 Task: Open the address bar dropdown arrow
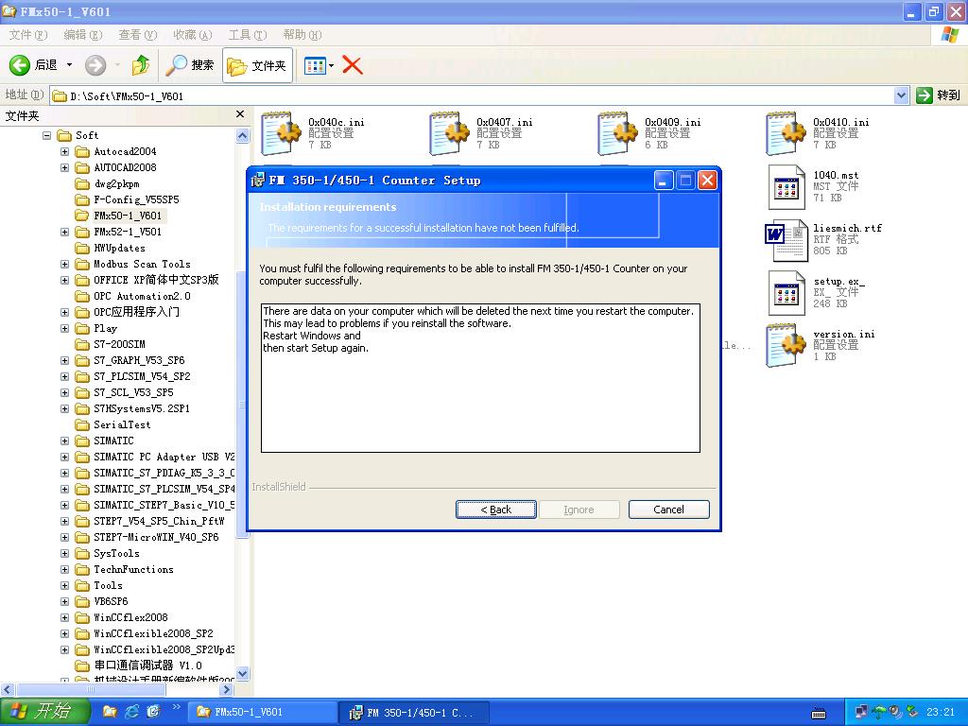click(x=901, y=95)
